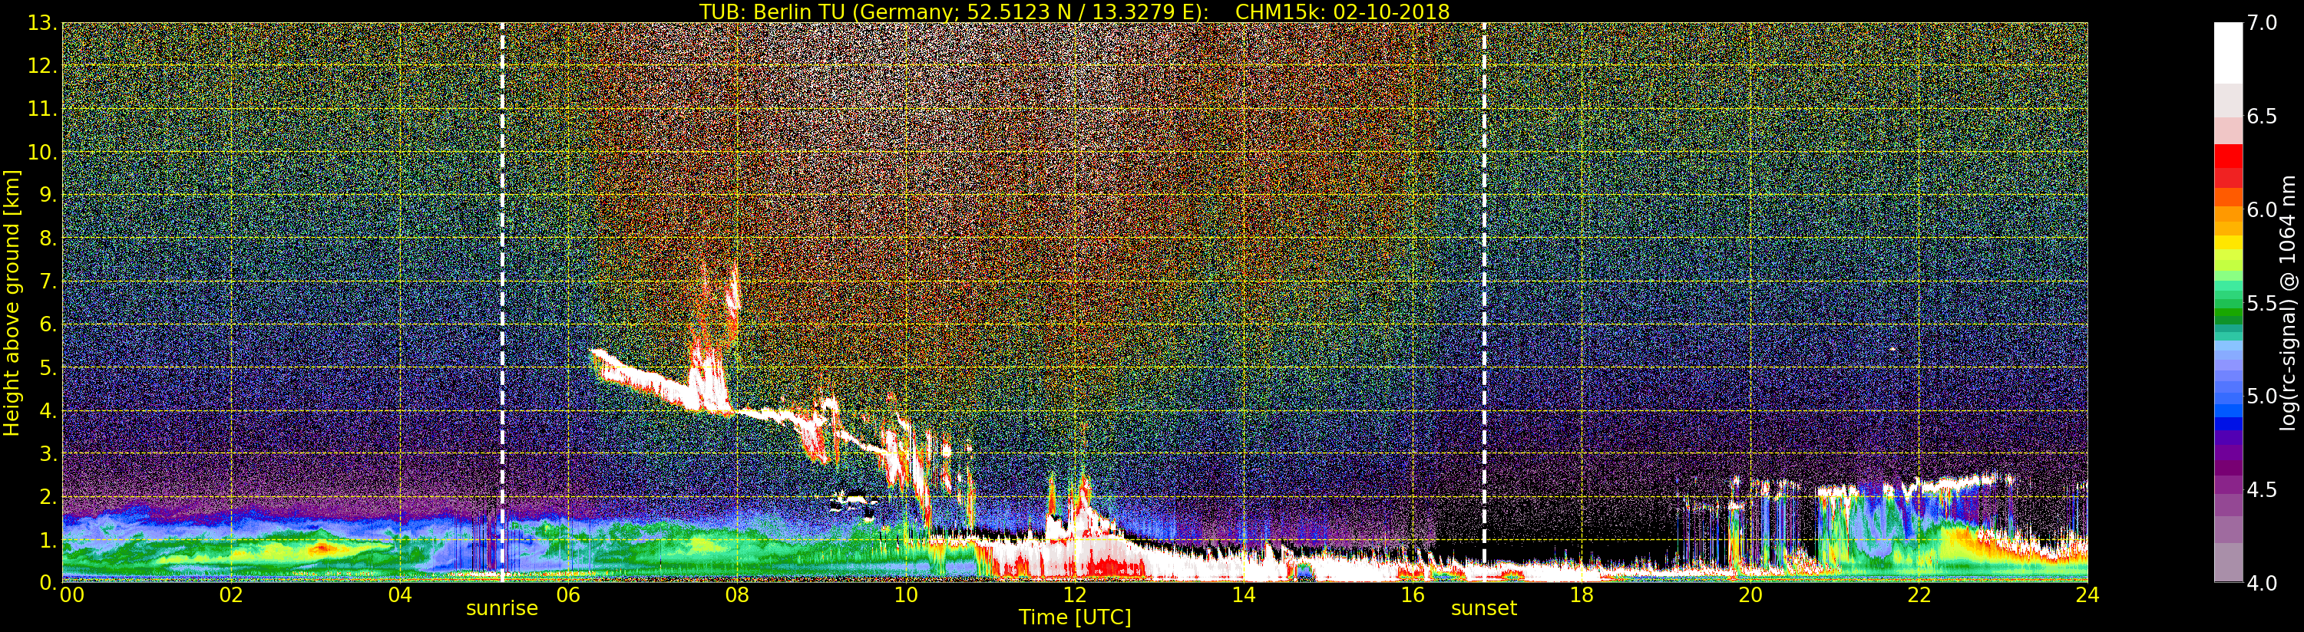
Task: Click the '10' tick on the time axis
Action: click(906, 594)
